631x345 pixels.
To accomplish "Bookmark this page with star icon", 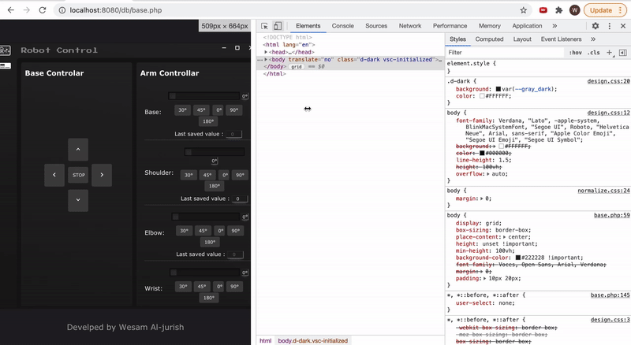I will 523,10.
